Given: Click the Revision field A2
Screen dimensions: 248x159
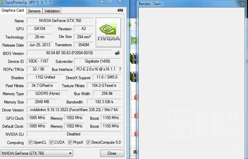Looking at the screenshot, I should 84,29.
